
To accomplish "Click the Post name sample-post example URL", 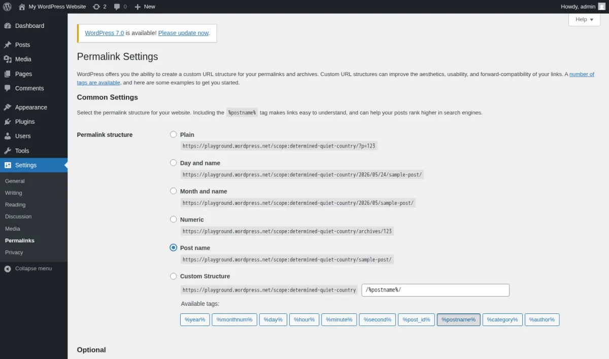I will [287, 260].
